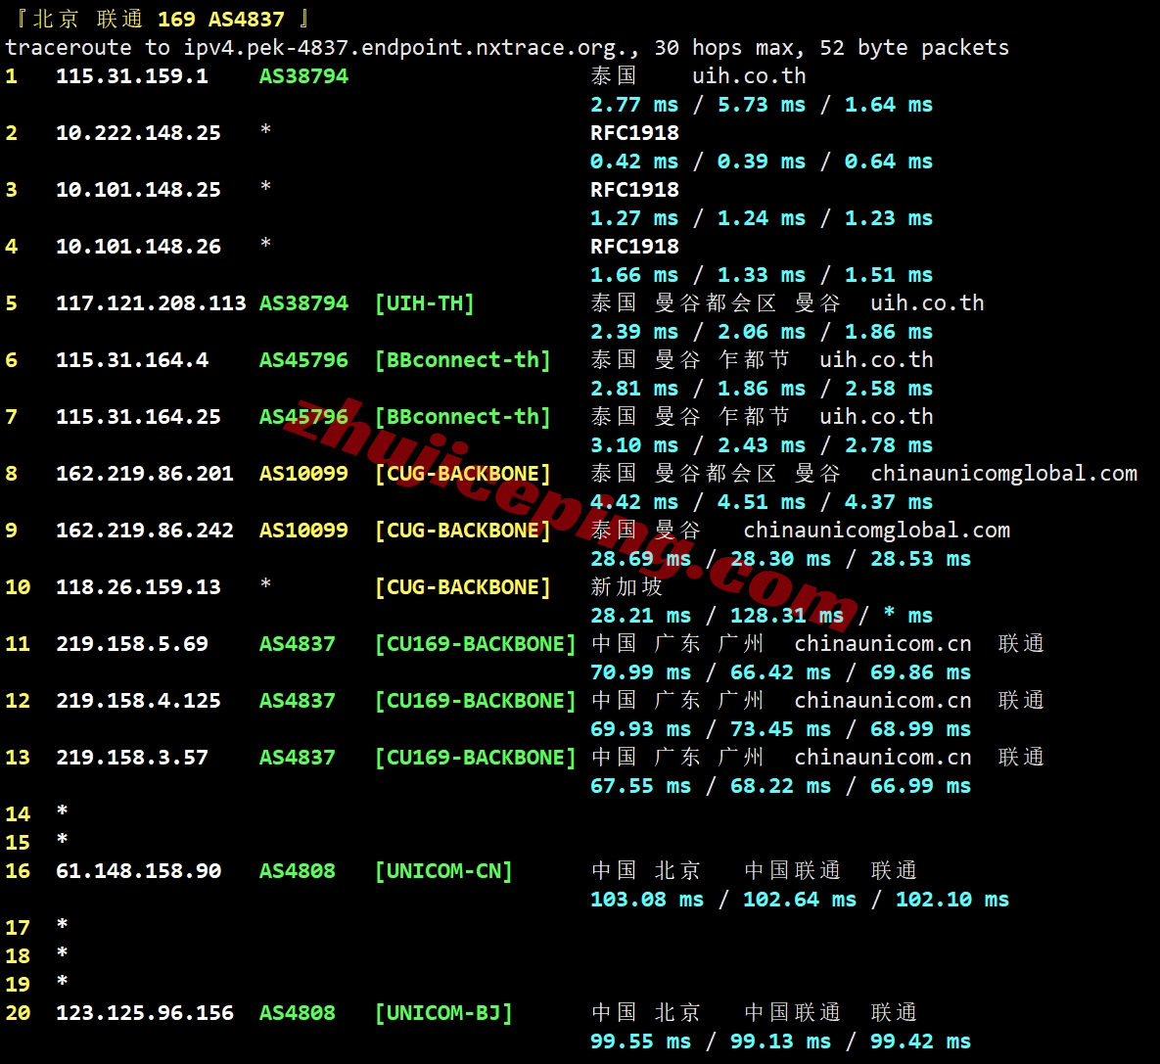Click uih.co.th on hop 5
Screen dimensions: 1160x1064
click(927, 303)
